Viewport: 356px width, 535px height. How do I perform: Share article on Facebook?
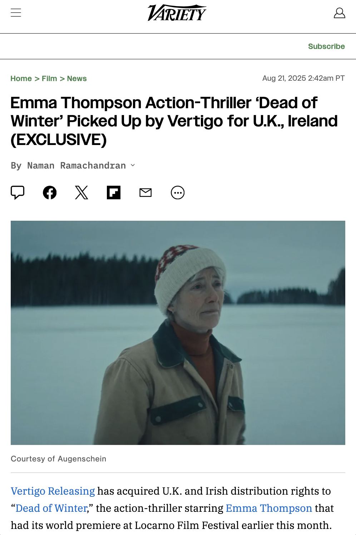point(50,192)
